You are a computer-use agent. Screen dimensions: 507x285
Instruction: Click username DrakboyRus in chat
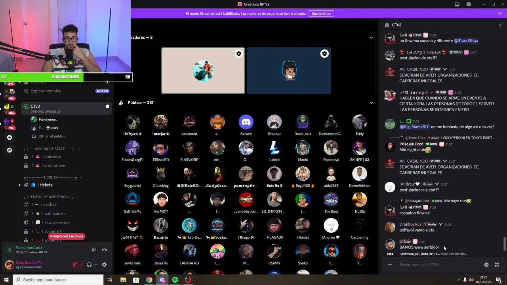tap(410, 224)
